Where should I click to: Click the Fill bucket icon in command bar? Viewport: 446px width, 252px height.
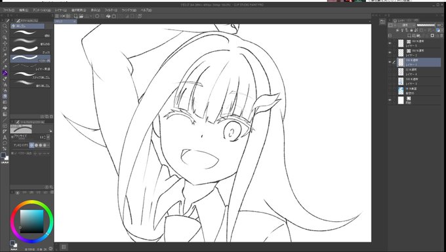click(108, 16)
